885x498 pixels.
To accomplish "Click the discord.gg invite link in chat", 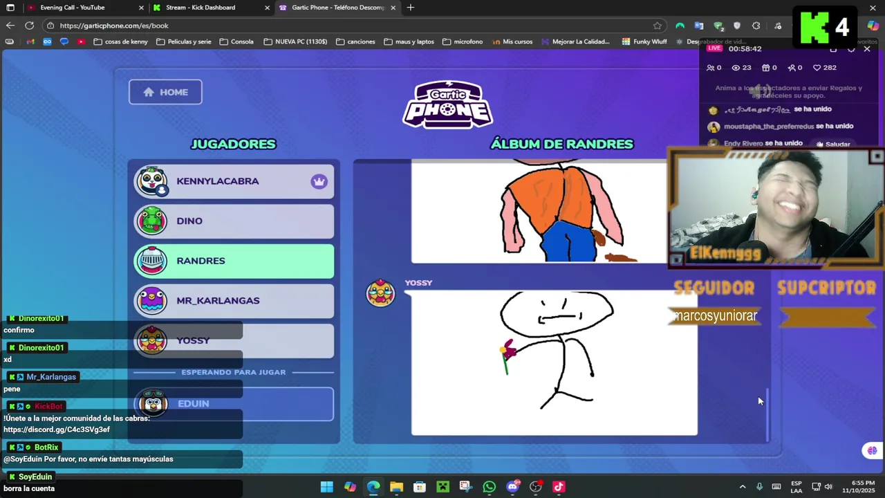I will pos(57,430).
